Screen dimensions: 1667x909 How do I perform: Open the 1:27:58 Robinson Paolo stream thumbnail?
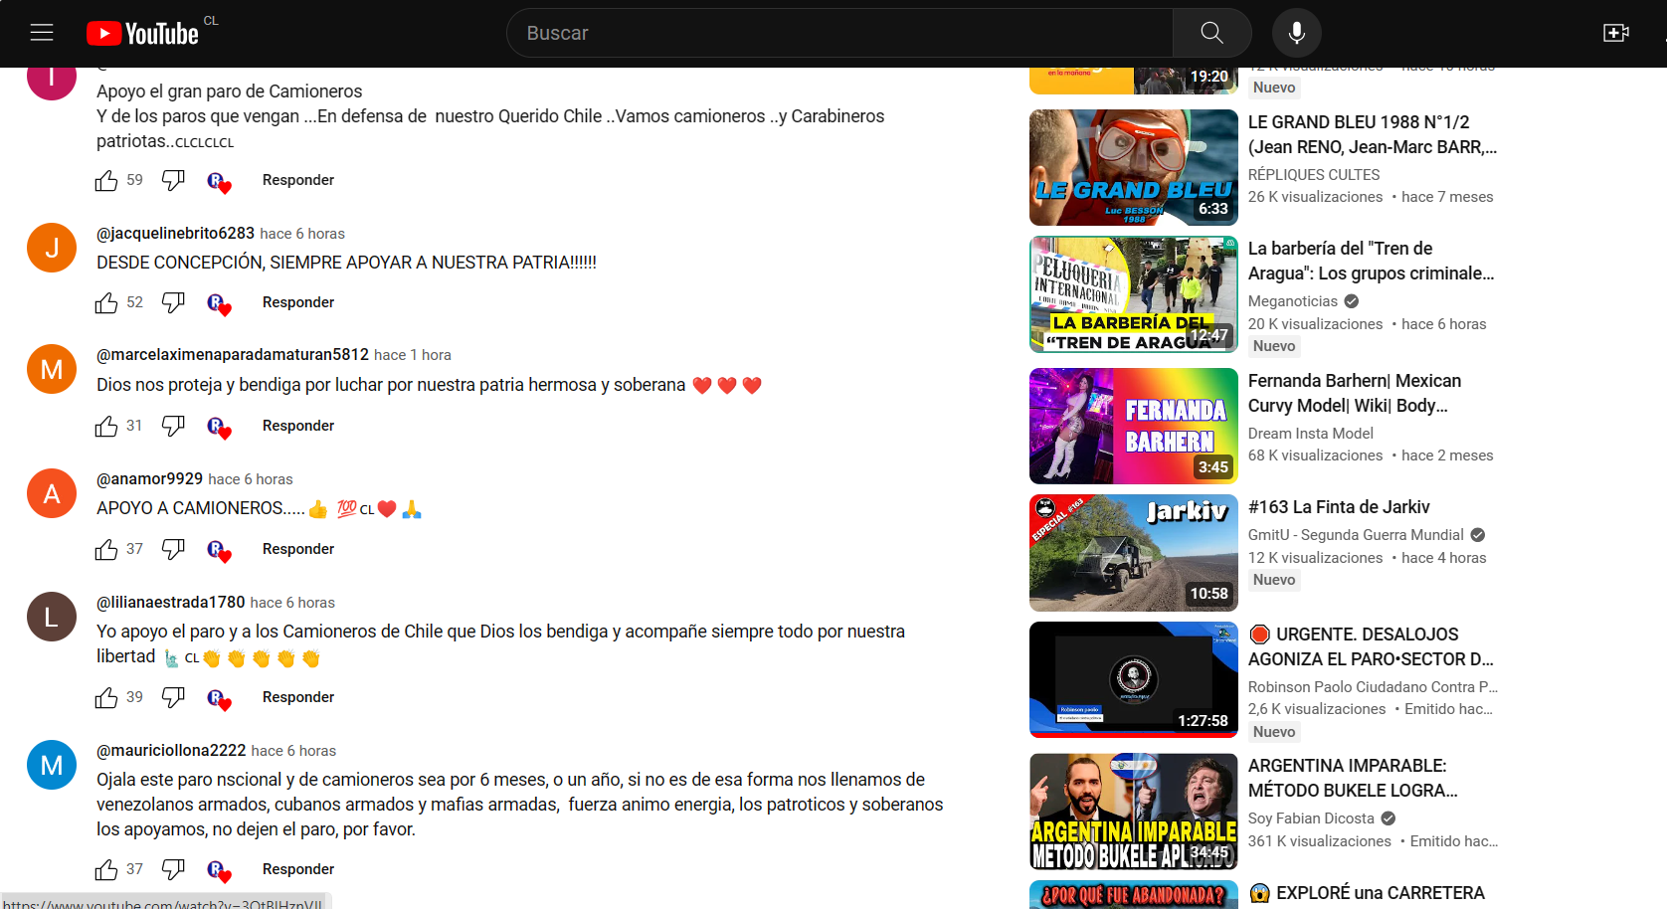pos(1134,679)
